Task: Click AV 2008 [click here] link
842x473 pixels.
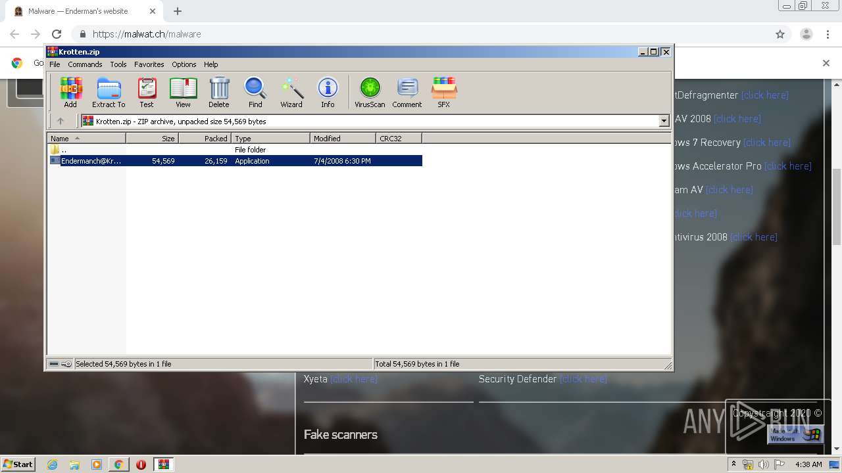Action: pos(737,119)
